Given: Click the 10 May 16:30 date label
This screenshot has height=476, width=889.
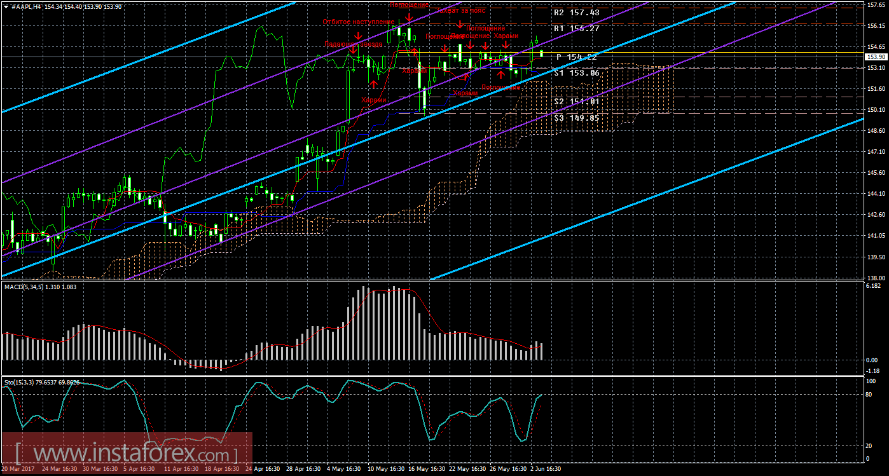Looking at the screenshot, I should click(x=385, y=470).
